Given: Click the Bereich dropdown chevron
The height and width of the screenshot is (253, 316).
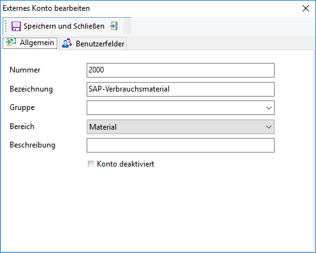Looking at the screenshot, I should click(269, 127).
